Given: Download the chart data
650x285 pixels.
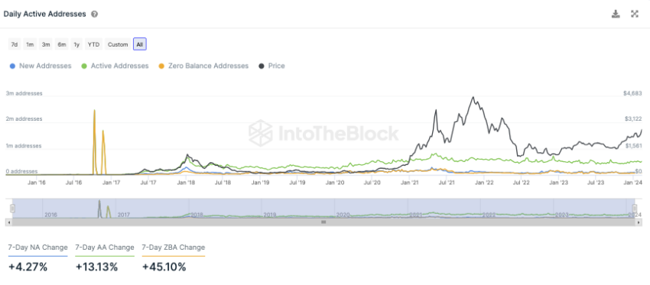Looking at the screenshot, I should tap(616, 14).
